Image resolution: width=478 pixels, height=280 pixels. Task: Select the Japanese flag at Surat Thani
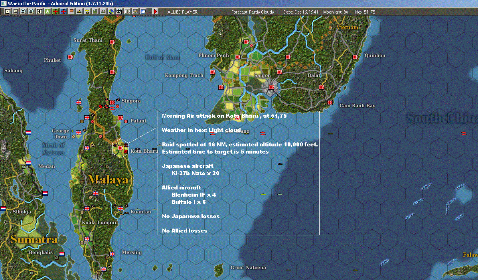click(x=112, y=42)
